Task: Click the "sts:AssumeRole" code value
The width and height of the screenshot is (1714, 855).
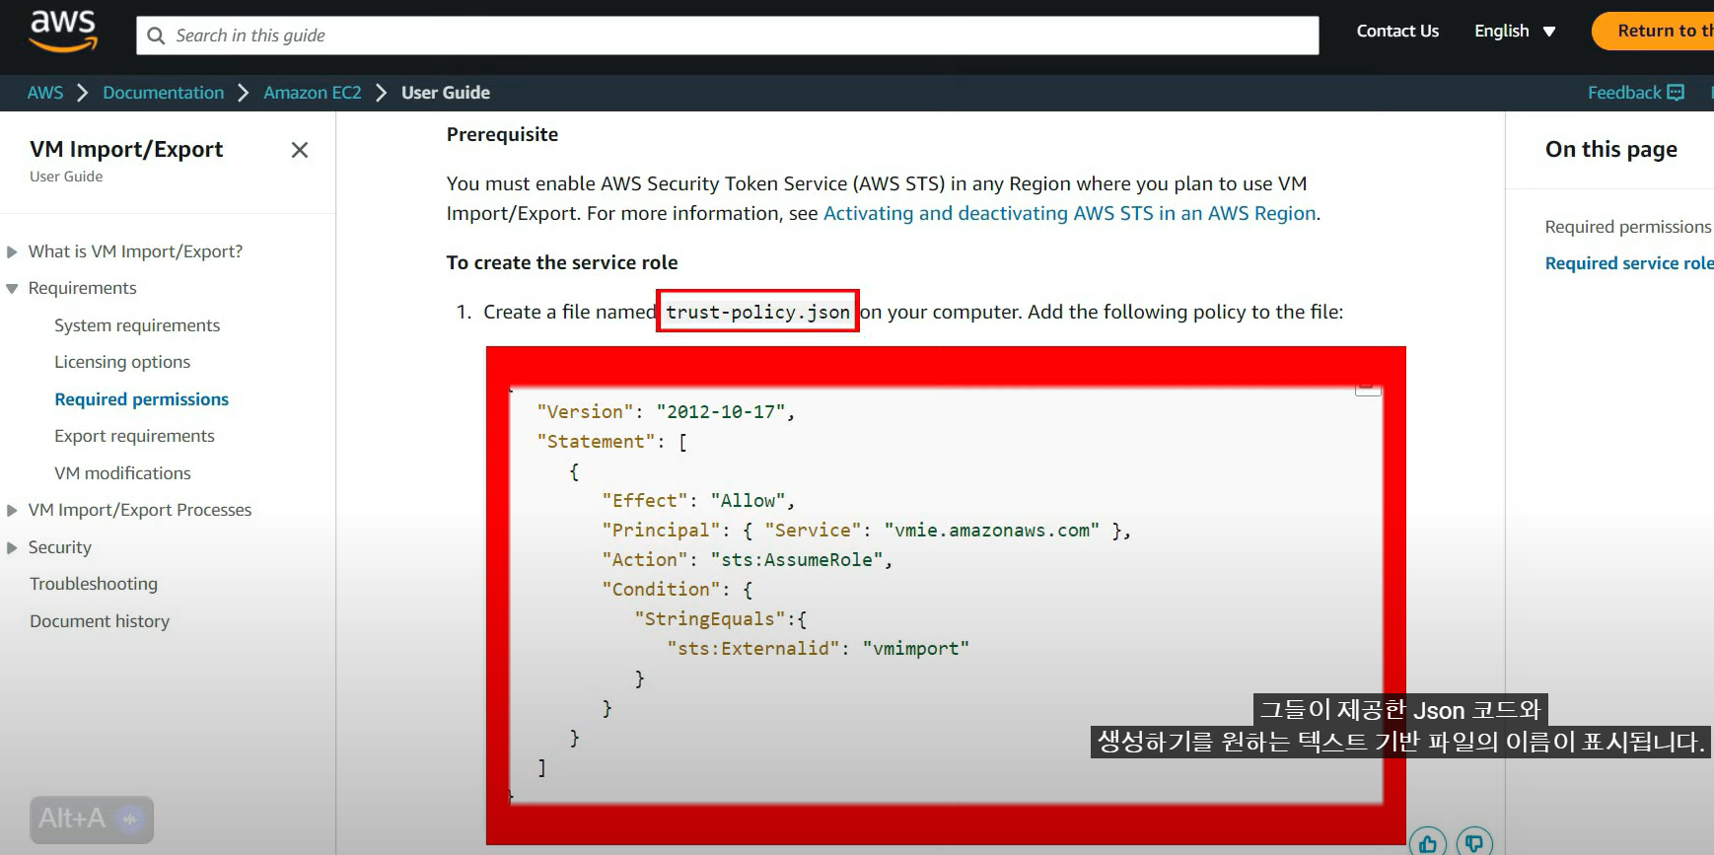Action: (x=797, y=560)
